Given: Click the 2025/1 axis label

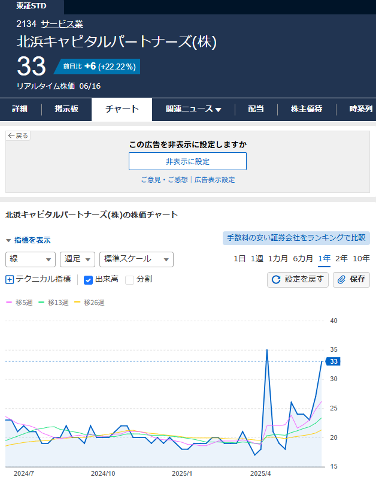Looking at the screenshot, I should [182, 473].
